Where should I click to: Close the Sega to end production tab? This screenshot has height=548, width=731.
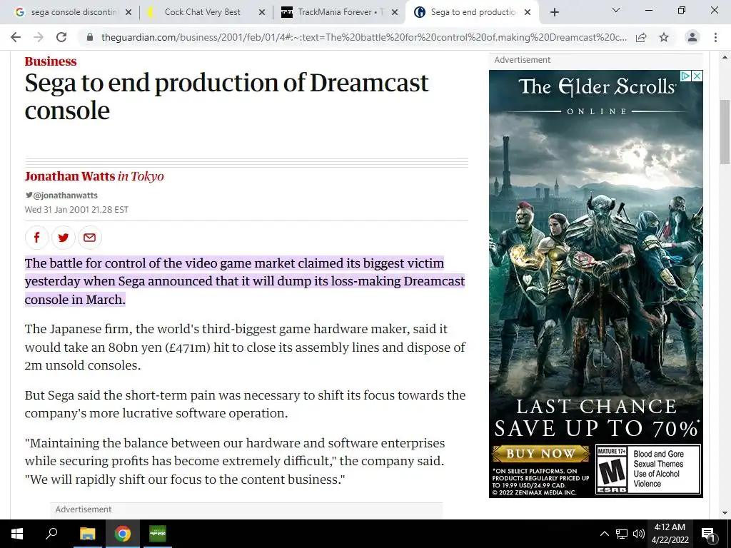(x=528, y=12)
